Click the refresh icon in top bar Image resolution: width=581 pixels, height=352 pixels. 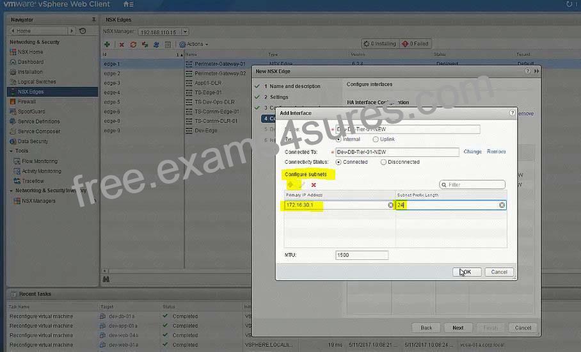[569, 4]
